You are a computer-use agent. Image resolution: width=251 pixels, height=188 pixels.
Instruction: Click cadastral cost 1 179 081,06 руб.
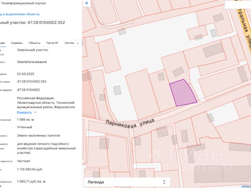coord(30,169)
